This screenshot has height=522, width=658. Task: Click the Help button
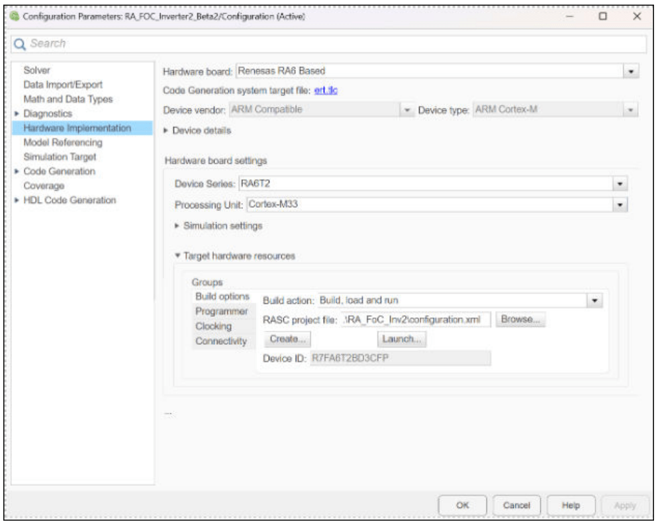pos(570,505)
